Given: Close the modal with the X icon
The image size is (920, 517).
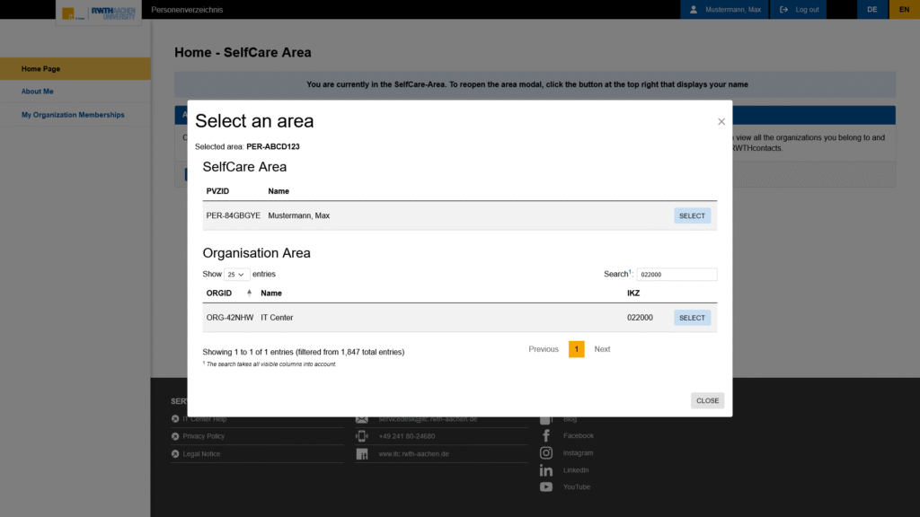Looking at the screenshot, I should coord(721,122).
